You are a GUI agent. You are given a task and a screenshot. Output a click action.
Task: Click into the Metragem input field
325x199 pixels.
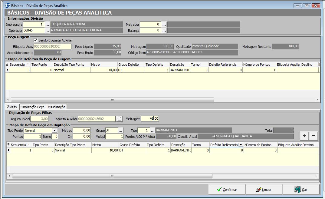tap(149, 119)
